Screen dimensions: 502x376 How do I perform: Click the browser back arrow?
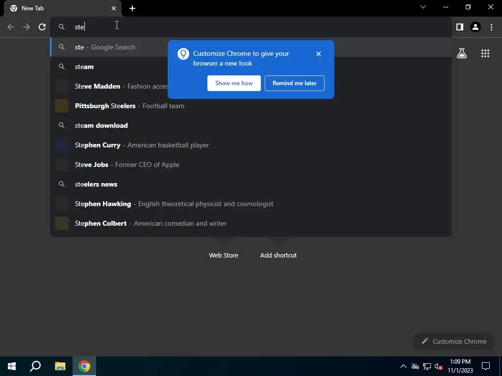point(11,27)
